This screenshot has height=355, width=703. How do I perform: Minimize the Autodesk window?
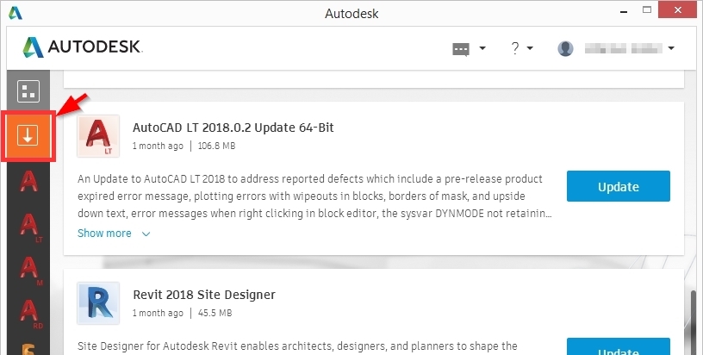621,12
